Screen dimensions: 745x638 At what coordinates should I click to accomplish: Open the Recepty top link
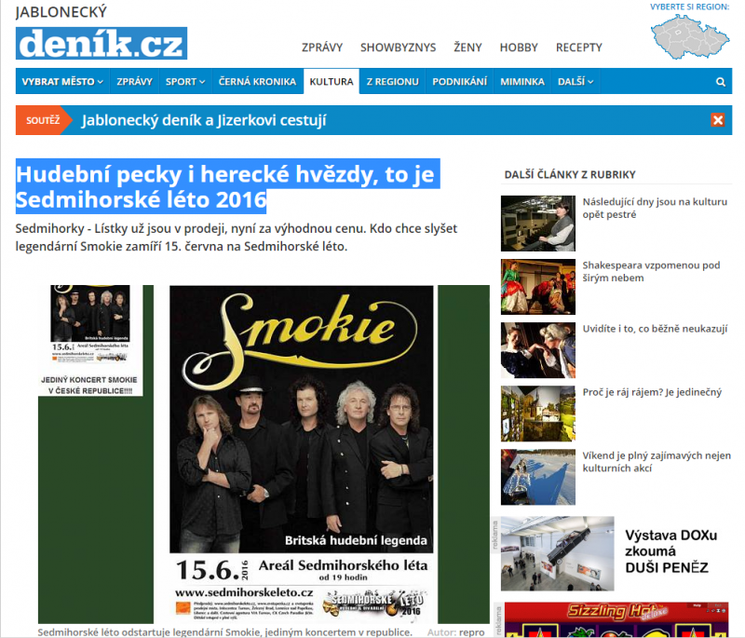click(x=579, y=48)
